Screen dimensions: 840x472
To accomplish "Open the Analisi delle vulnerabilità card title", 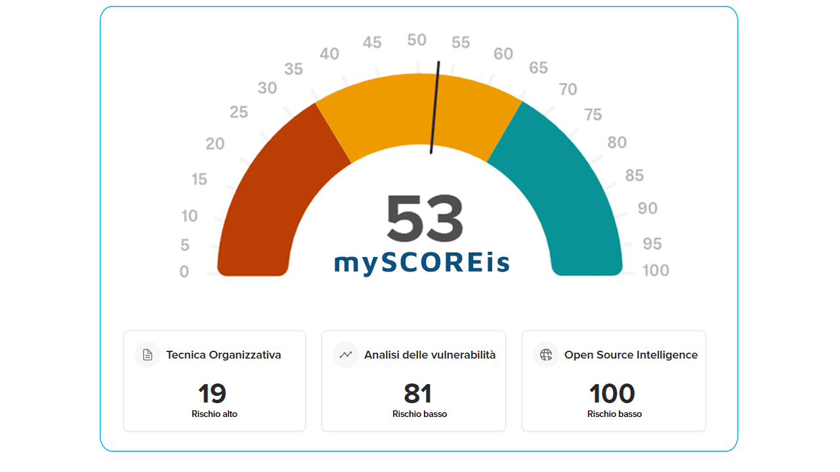I will [x=430, y=355].
